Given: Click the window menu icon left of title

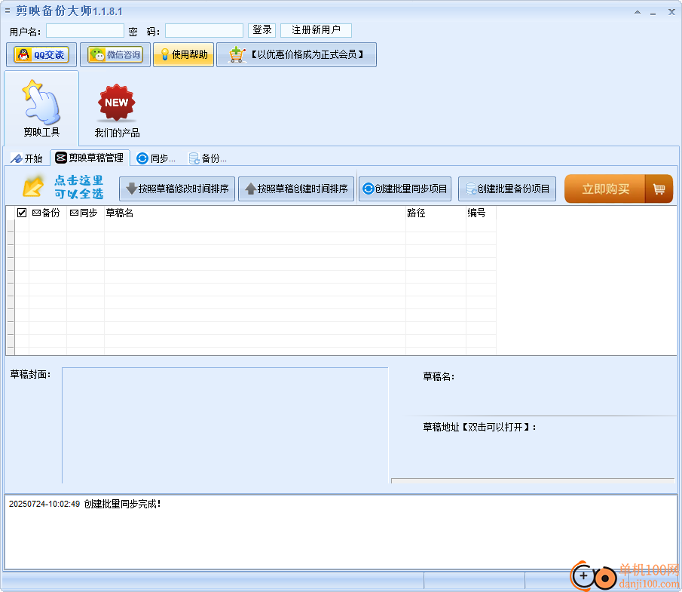Looking at the screenshot, I should pyautogui.click(x=7, y=11).
